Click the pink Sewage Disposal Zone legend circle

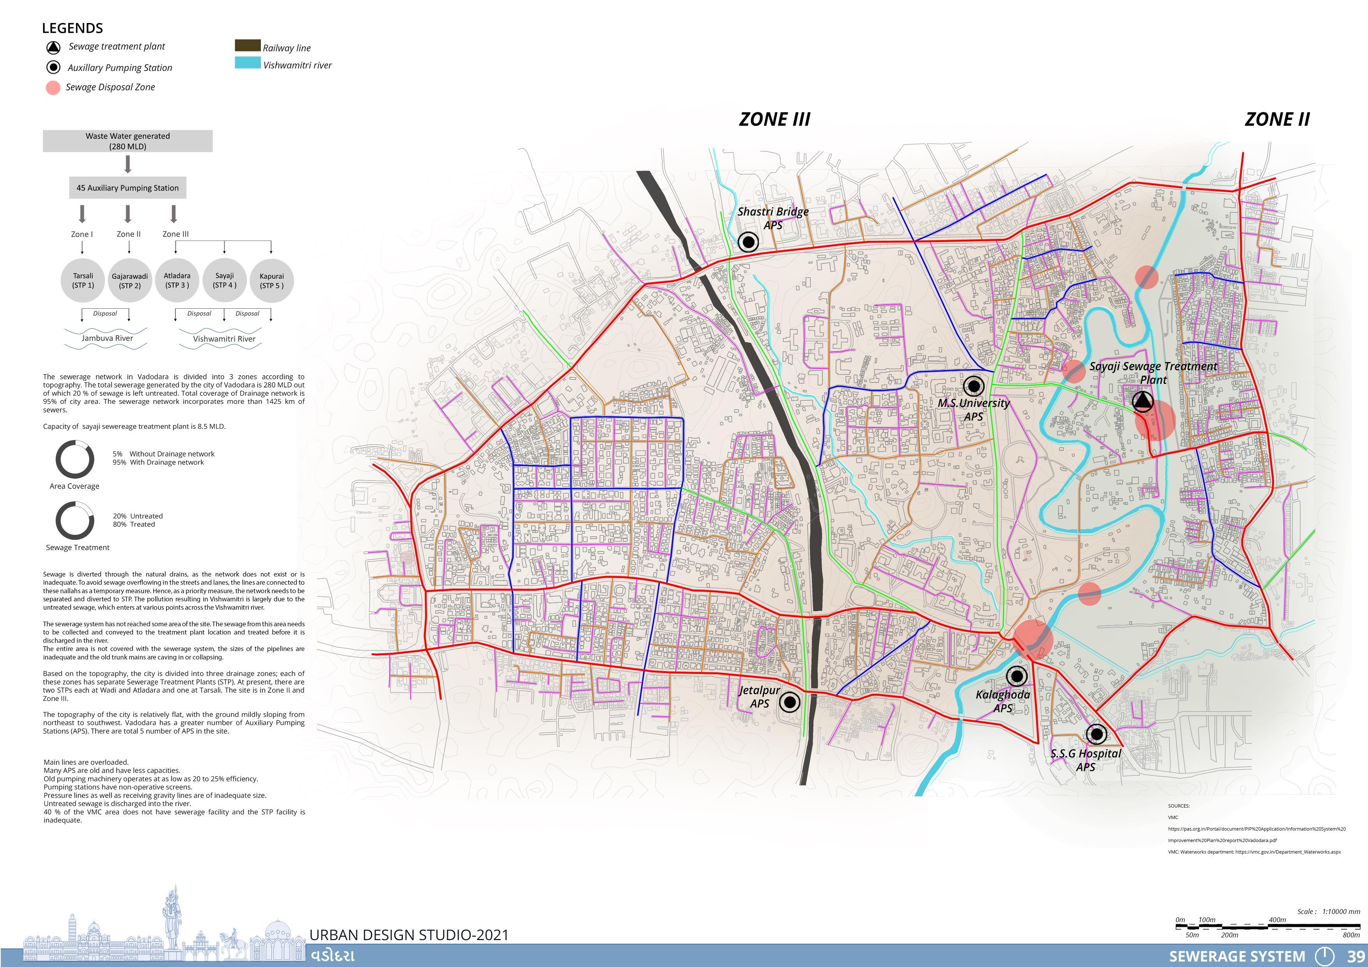point(53,88)
